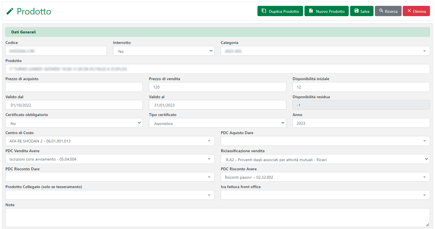Focus the Valido dal date field
The image size is (435, 229).
pyautogui.click(x=74, y=105)
